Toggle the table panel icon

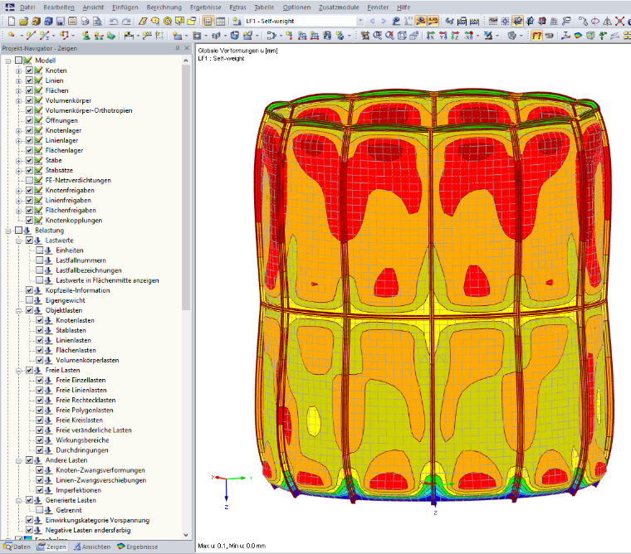(221, 22)
